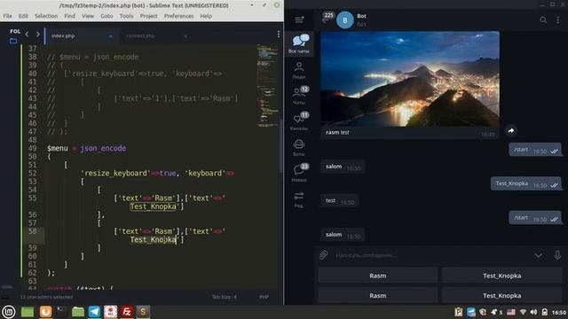Screen dimensions: 568x319
Task: Open the View menu
Action: click(88, 16)
